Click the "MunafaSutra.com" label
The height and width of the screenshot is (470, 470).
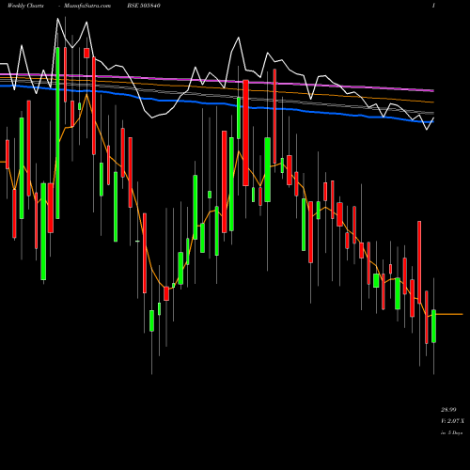[x=87, y=6]
